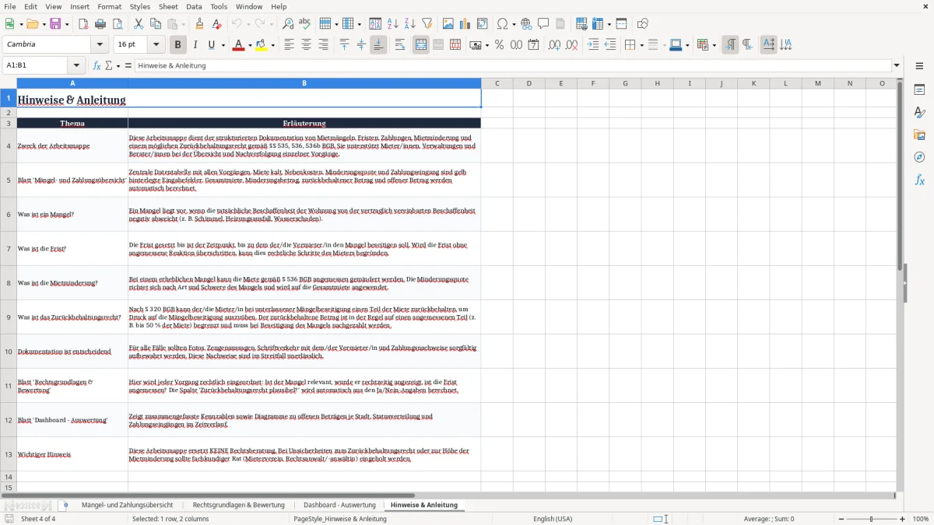Open the sidebar Styles panel icon
This screenshot has height=525, width=934.
pyautogui.click(x=919, y=112)
